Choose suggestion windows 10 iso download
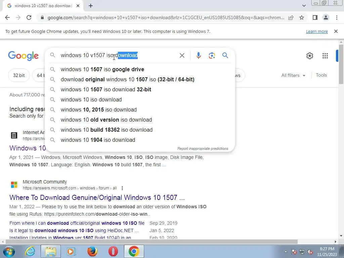Screen dimensions: 344x258 point(140,99)
